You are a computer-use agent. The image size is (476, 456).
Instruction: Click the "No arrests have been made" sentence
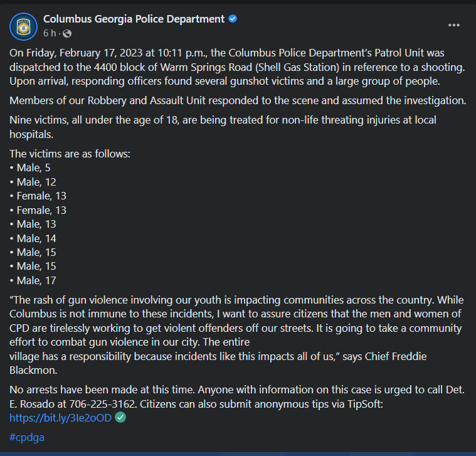click(x=102, y=390)
